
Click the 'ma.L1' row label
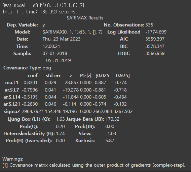(x=12, y=83)
